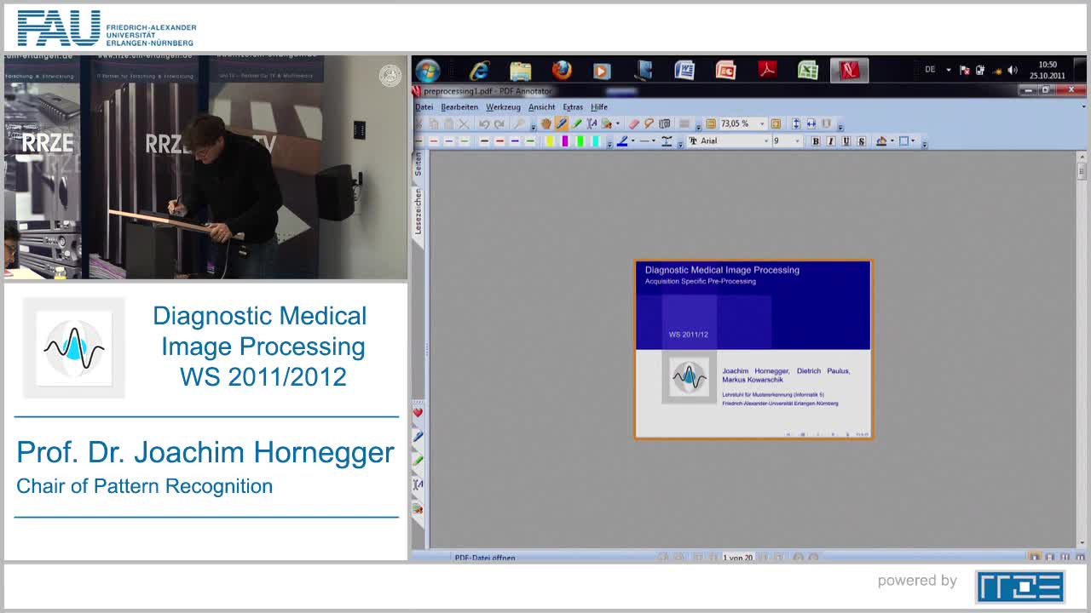Open the stamp tool
The height and width of the screenshot is (613, 1091).
click(x=608, y=123)
